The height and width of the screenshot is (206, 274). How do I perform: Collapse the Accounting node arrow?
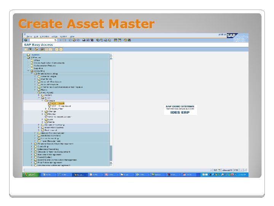[x=28, y=71]
